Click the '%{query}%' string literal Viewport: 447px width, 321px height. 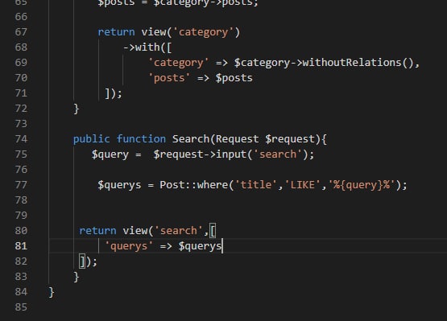tap(362, 185)
